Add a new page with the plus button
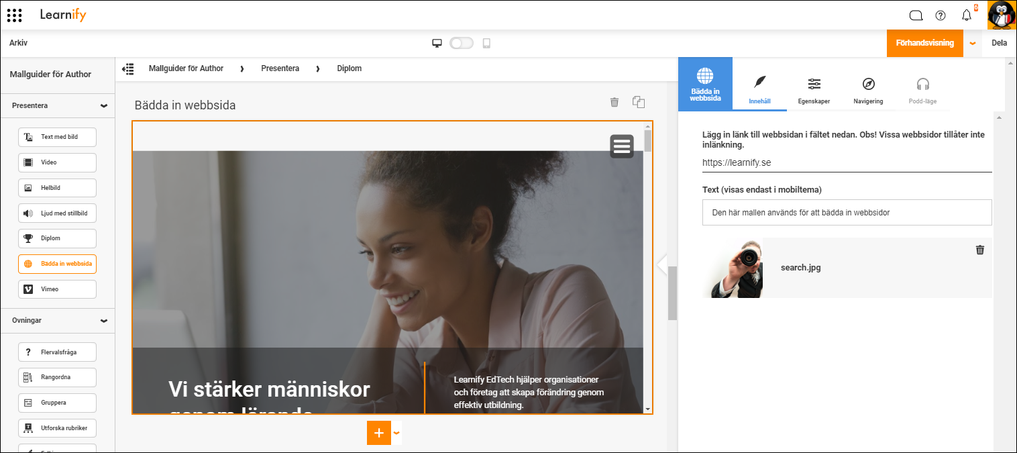This screenshot has width=1017, height=453. [x=379, y=433]
